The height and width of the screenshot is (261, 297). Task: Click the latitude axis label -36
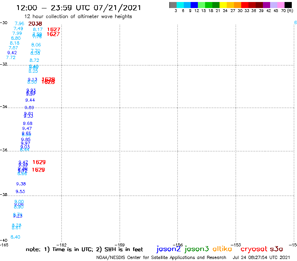pos(4,150)
